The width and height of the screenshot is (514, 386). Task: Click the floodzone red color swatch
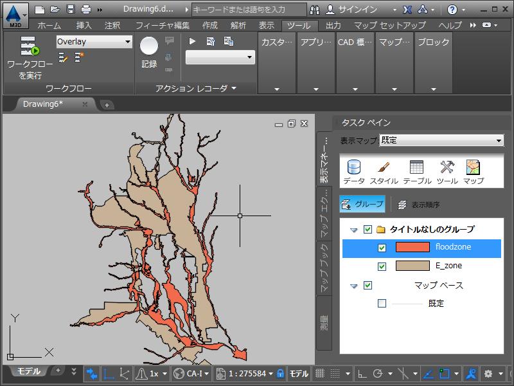412,248
